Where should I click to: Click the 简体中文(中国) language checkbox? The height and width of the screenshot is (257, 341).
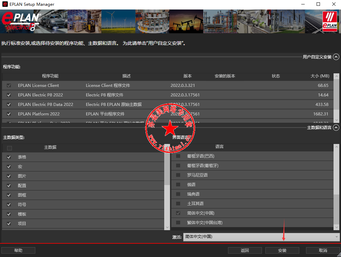click(178, 213)
